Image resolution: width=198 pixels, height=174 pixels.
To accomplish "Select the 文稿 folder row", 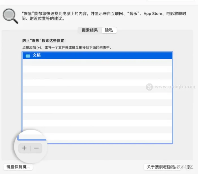I will [x=97, y=55].
